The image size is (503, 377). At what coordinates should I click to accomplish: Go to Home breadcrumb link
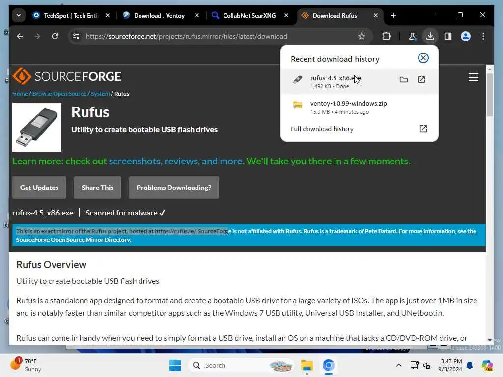tap(20, 94)
